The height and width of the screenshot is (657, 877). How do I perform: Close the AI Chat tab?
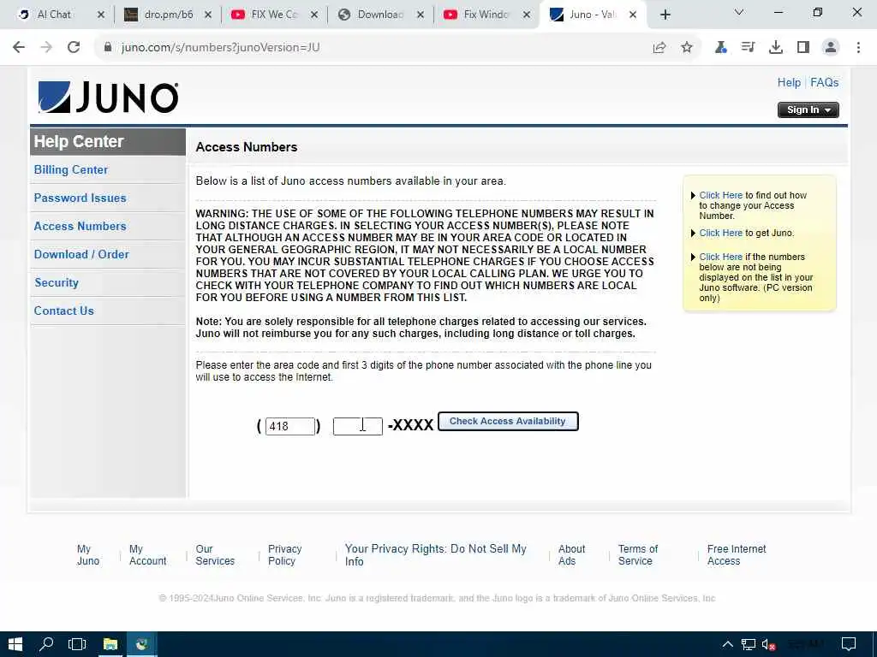[x=101, y=15]
